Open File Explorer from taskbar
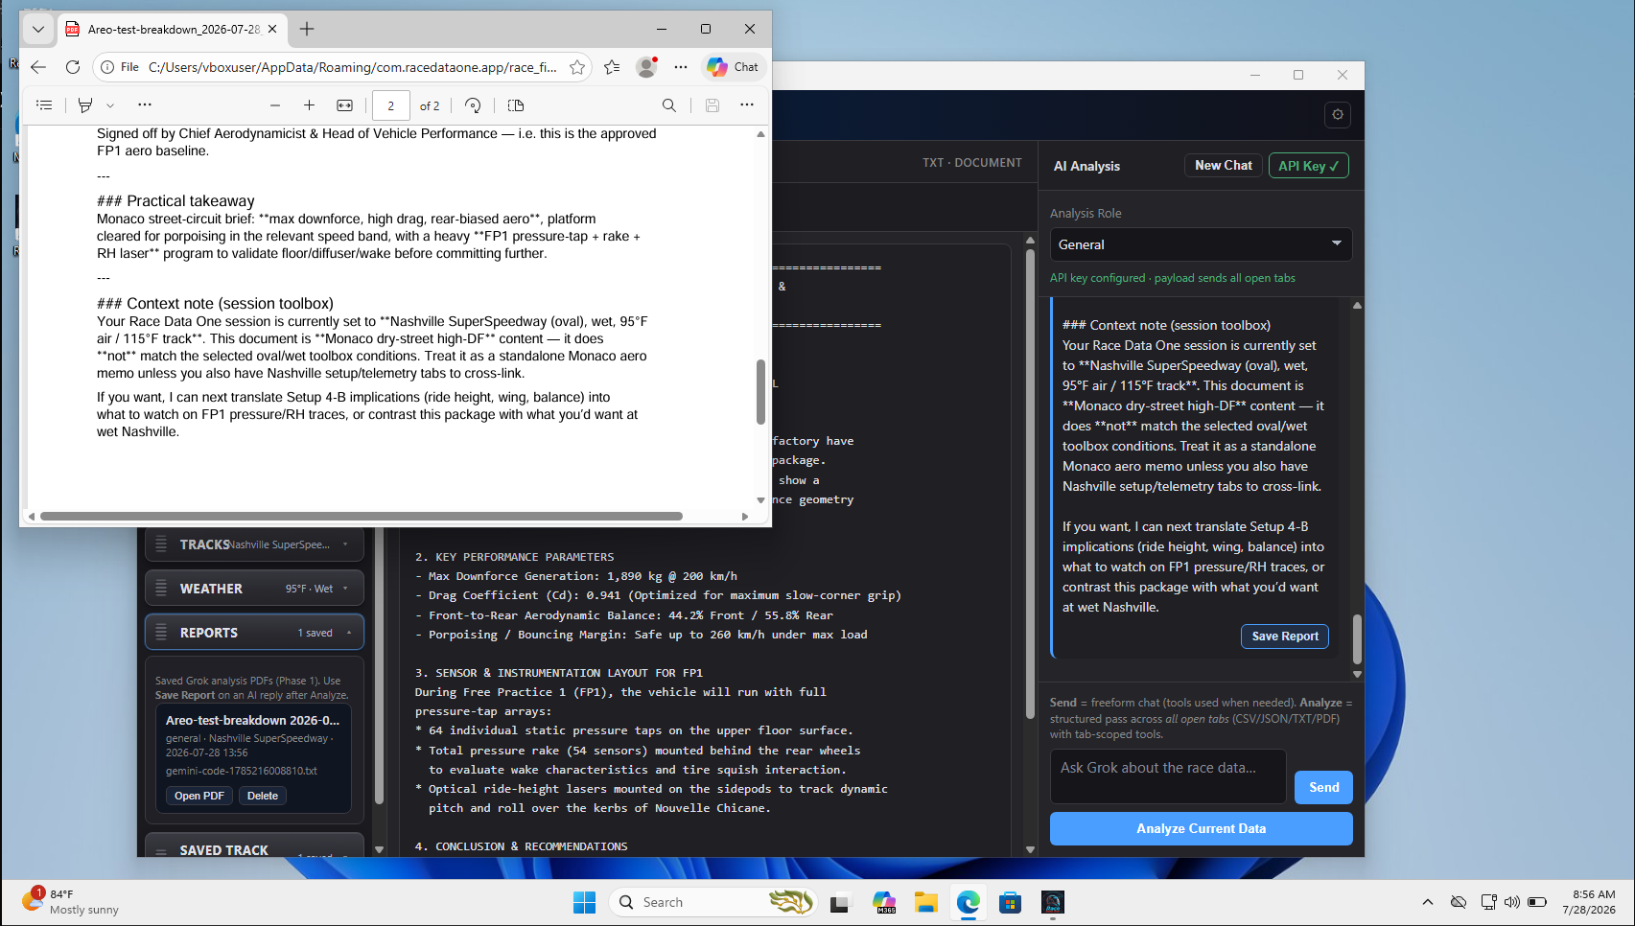 (x=925, y=902)
